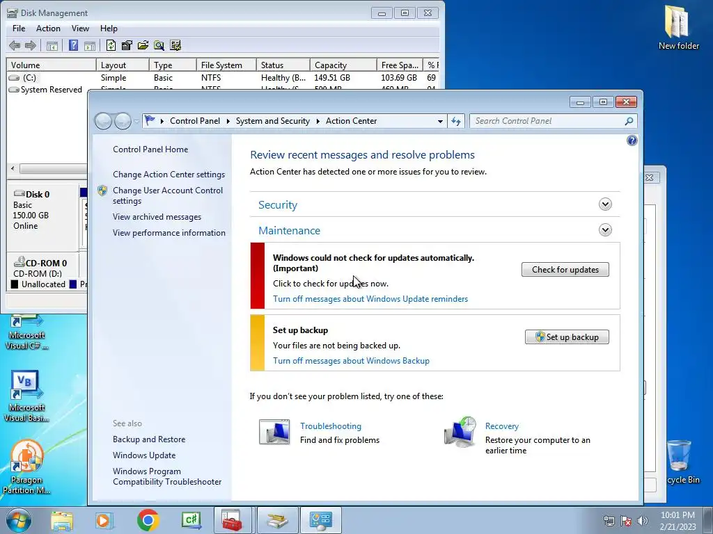The height and width of the screenshot is (534, 713).
Task: Select the (C:) volume row in Disk Management
Action: coord(223,78)
